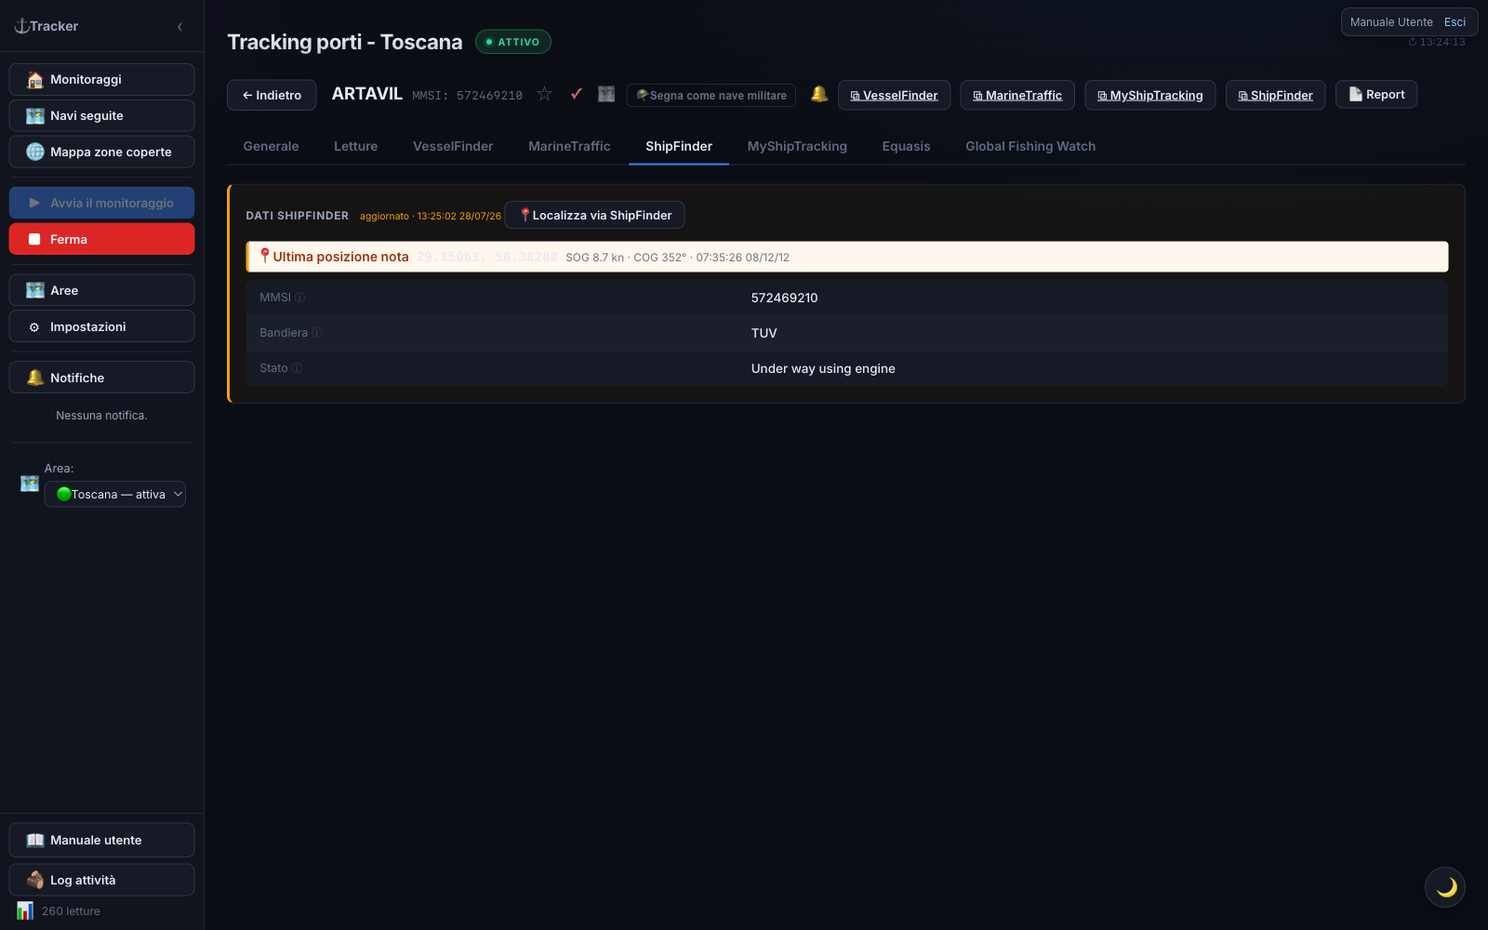The height and width of the screenshot is (930, 1488).
Task: Switch to the Generale tab
Action: click(x=271, y=146)
